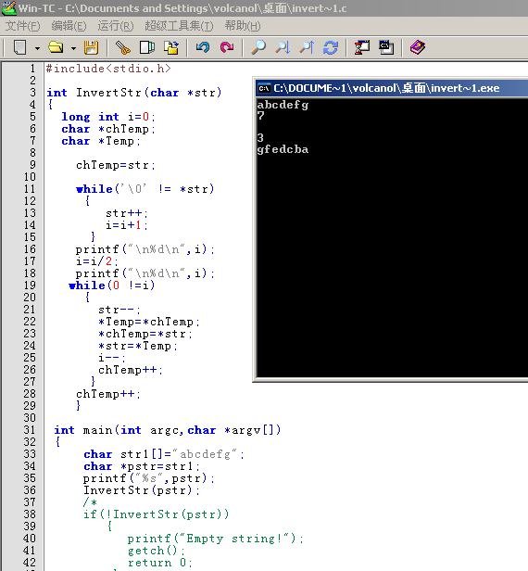
Task: Click the 'printf("%s",pstr);' line
Action: coord(149,478)
